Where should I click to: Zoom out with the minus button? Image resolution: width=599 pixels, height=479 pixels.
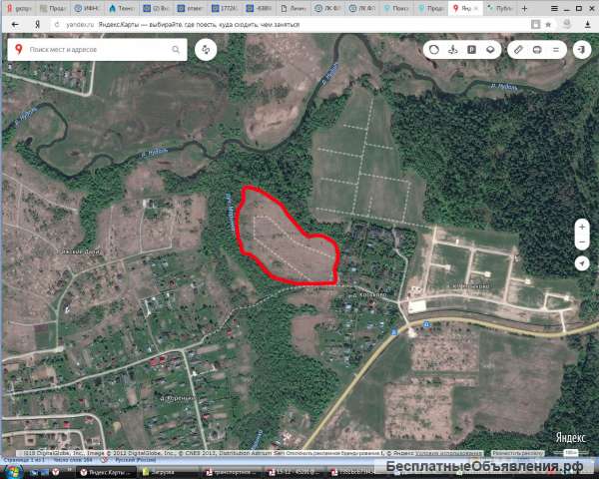(x=582, y=242)
